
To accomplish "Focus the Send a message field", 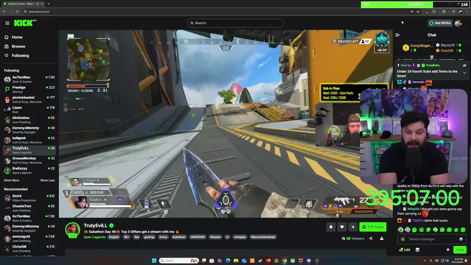I will (x=432, y=239).
